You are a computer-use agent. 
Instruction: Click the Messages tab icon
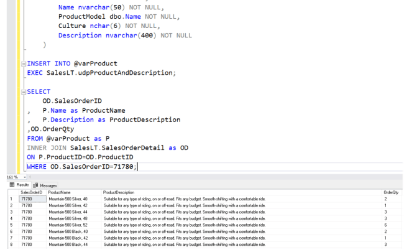[35, 186]
